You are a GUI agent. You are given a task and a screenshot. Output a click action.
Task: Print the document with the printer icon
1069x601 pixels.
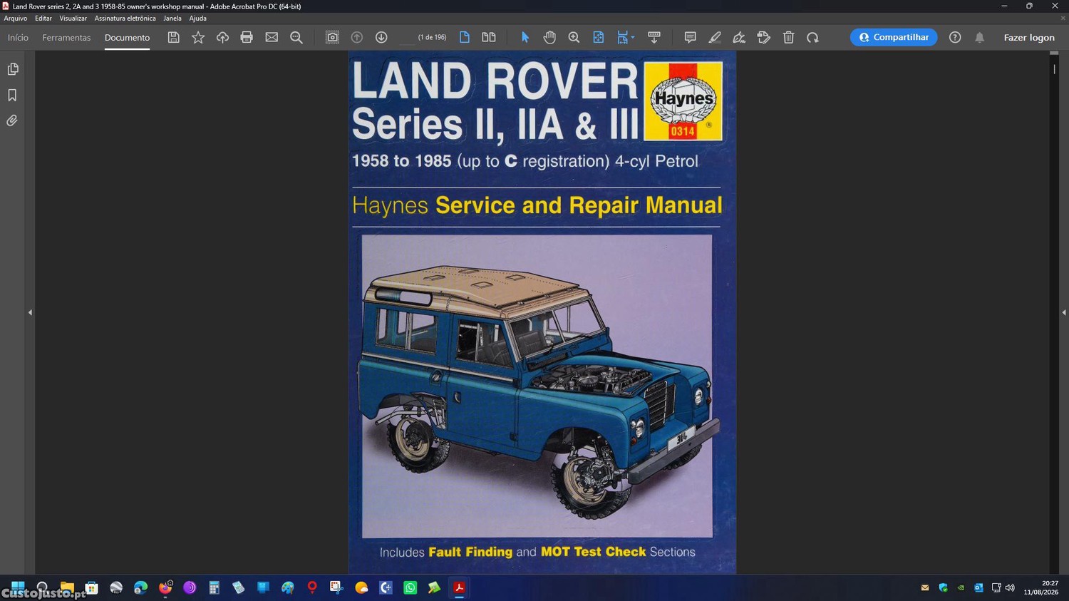pyautogui.click(x=247, y=37)
